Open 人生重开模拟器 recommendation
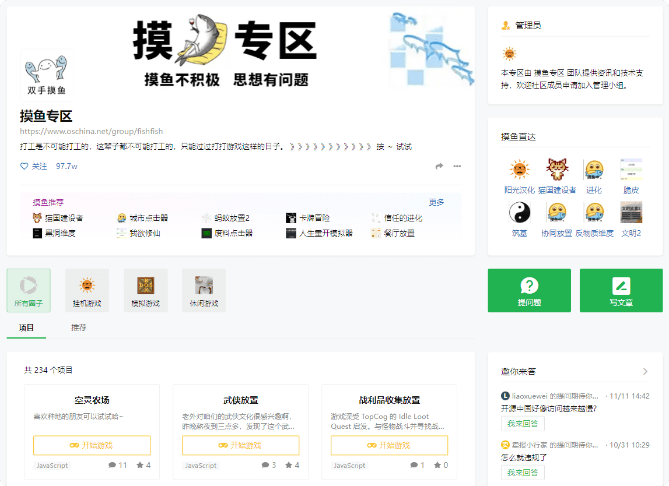The height and width of the screenshot is (486, 669). 320,233
